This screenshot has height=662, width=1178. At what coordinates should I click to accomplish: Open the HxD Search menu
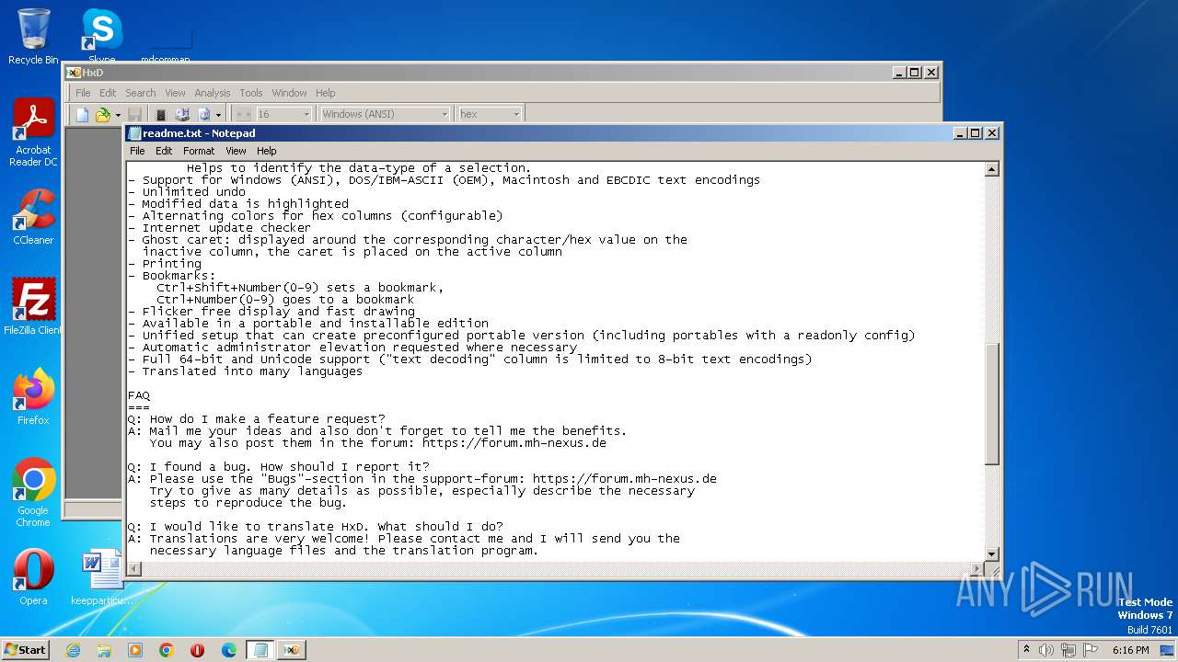pos(141,93)
